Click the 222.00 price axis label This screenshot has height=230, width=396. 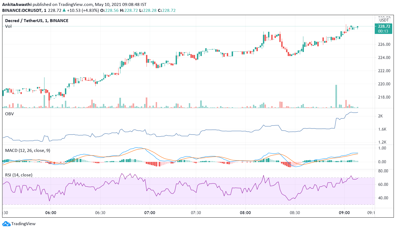[x=384, y=71]
